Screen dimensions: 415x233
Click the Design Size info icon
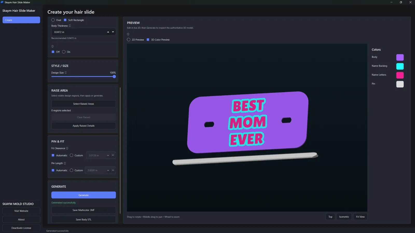pyautogui.click(x=66, y=73)
